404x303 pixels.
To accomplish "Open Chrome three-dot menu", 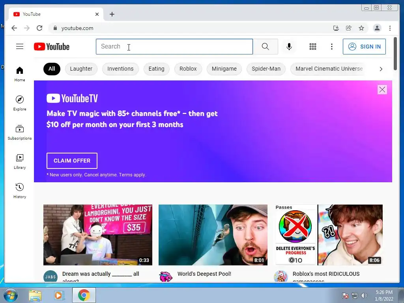I will pyautogui.click(x=390, y=28).
